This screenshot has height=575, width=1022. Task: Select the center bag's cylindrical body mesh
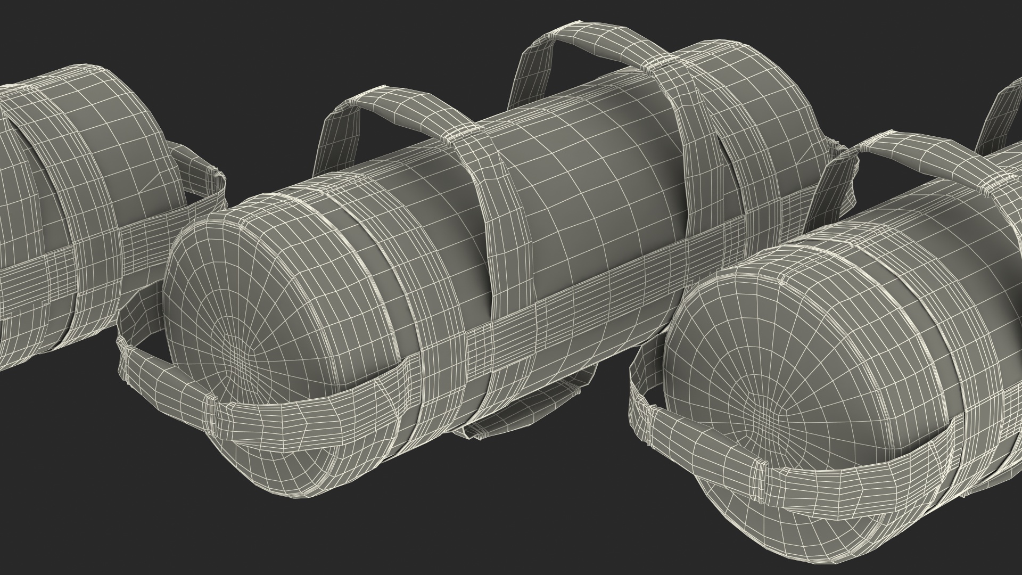586,160
